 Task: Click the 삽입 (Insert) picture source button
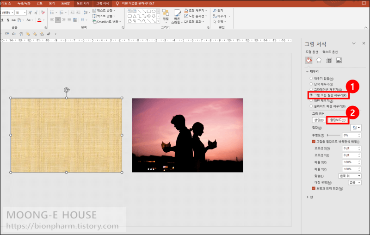pyautogui.click(x=319, y=120)
